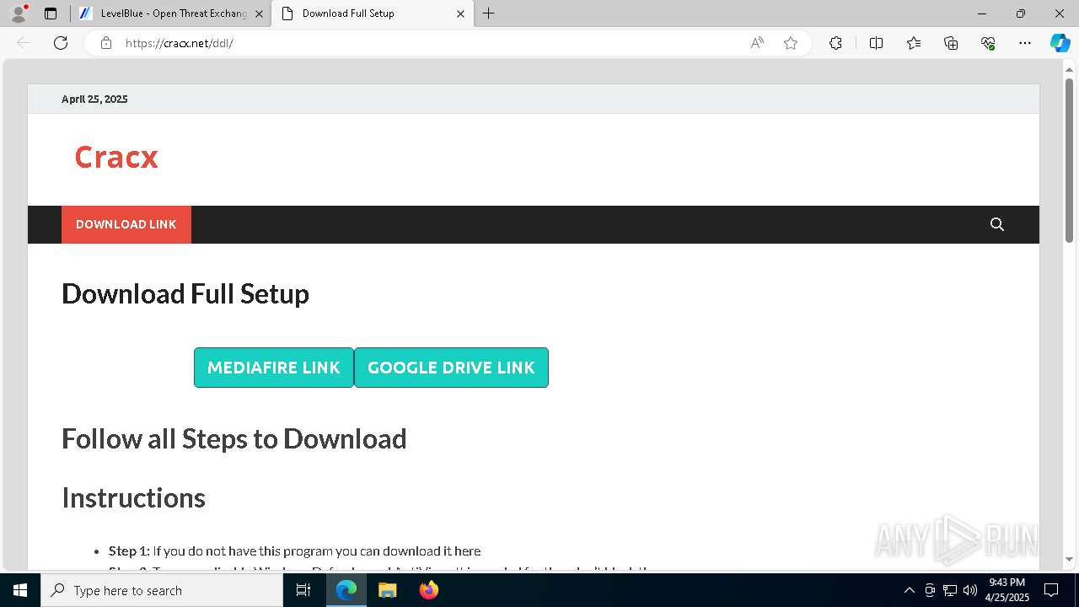This screenshot has height=607, width=1079.
Task: Click the April 25, 2025 date text
Action: click(94, 99)
